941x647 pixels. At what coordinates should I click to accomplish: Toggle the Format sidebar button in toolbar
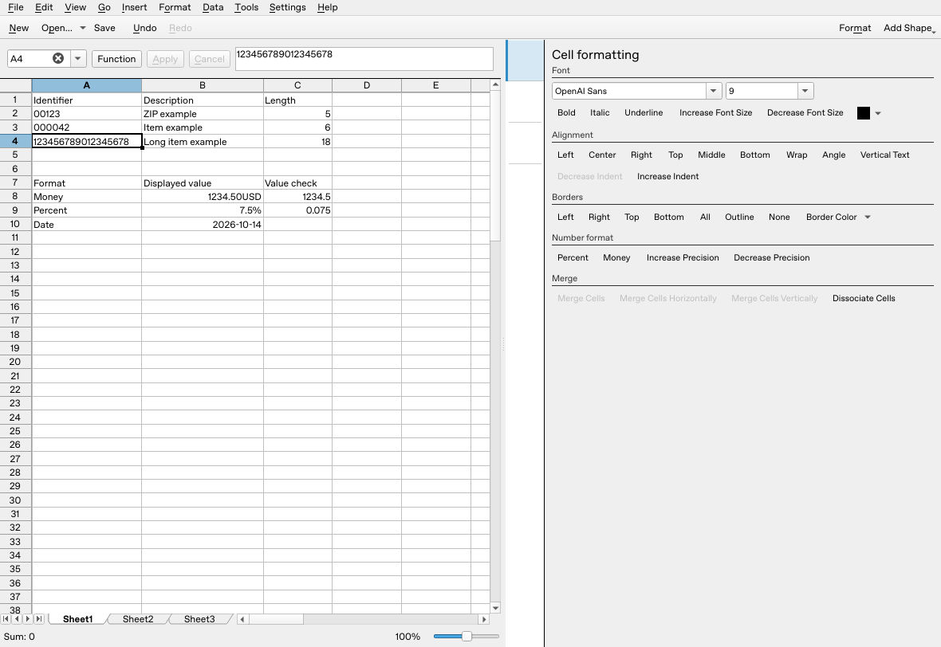click(x=855, y=28)
